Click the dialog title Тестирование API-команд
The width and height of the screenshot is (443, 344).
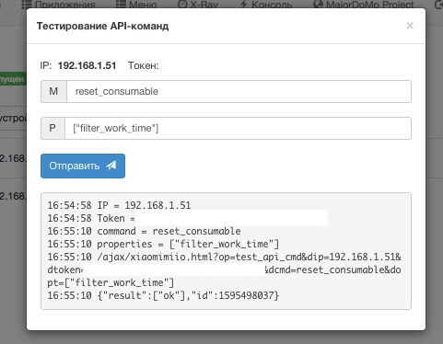click(x=102, y=26)
